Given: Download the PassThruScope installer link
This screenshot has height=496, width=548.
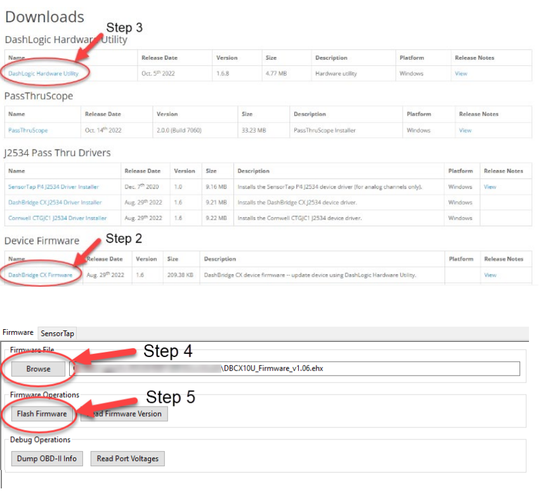Looking at the screenshot, I should (28, 131).
